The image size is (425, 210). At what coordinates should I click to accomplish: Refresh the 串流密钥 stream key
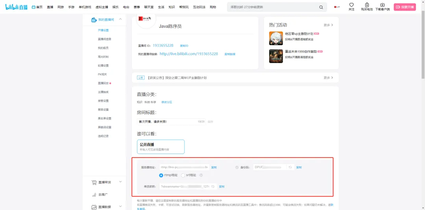click(x=213, y=186)
